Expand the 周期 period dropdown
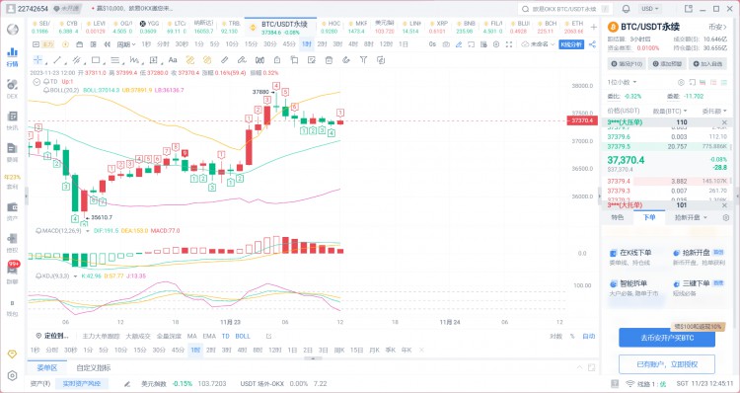 coord(126,44)
